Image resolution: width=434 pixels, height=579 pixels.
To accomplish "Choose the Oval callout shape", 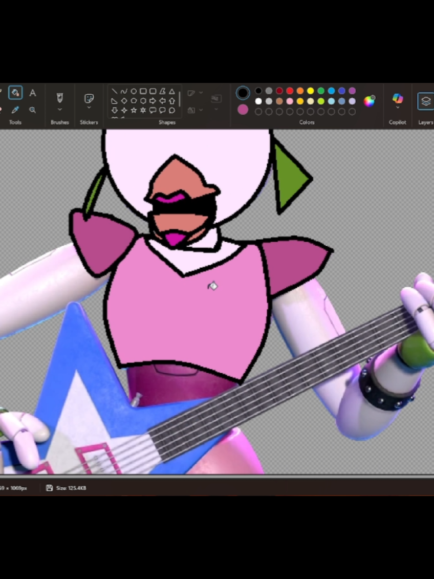I will tap(162, 111).
